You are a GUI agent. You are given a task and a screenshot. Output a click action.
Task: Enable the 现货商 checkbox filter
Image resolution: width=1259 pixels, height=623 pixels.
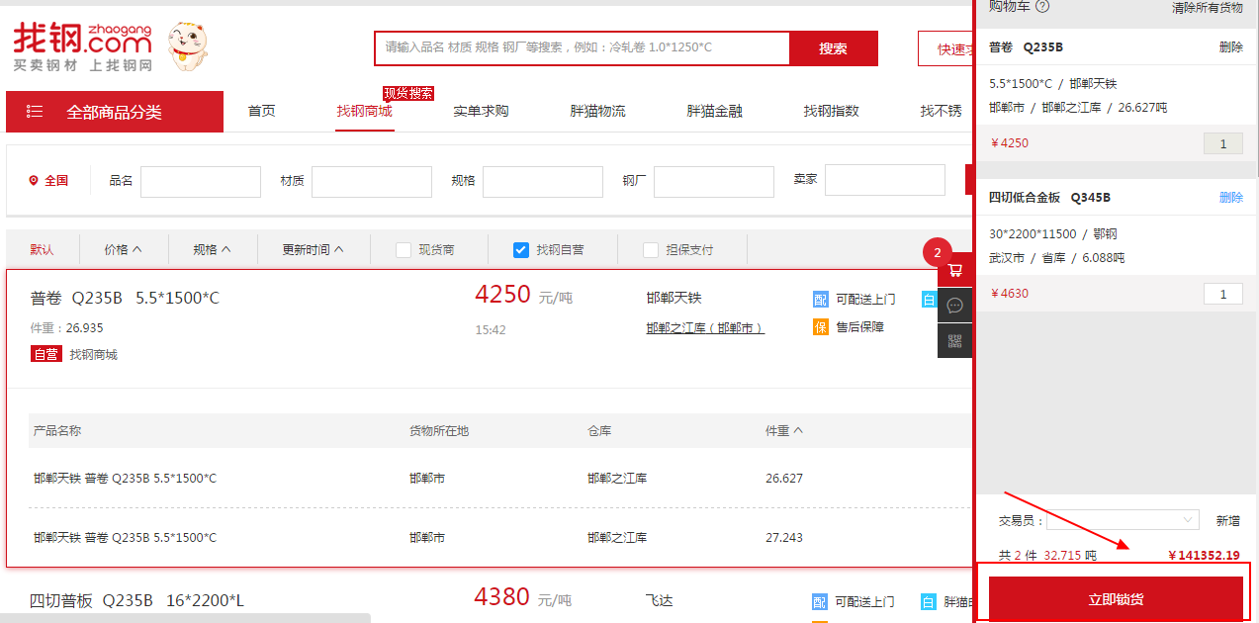pos(404,250)
